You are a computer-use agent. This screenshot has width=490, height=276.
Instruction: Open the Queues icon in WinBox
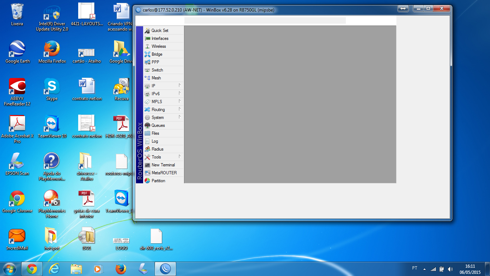147,125
